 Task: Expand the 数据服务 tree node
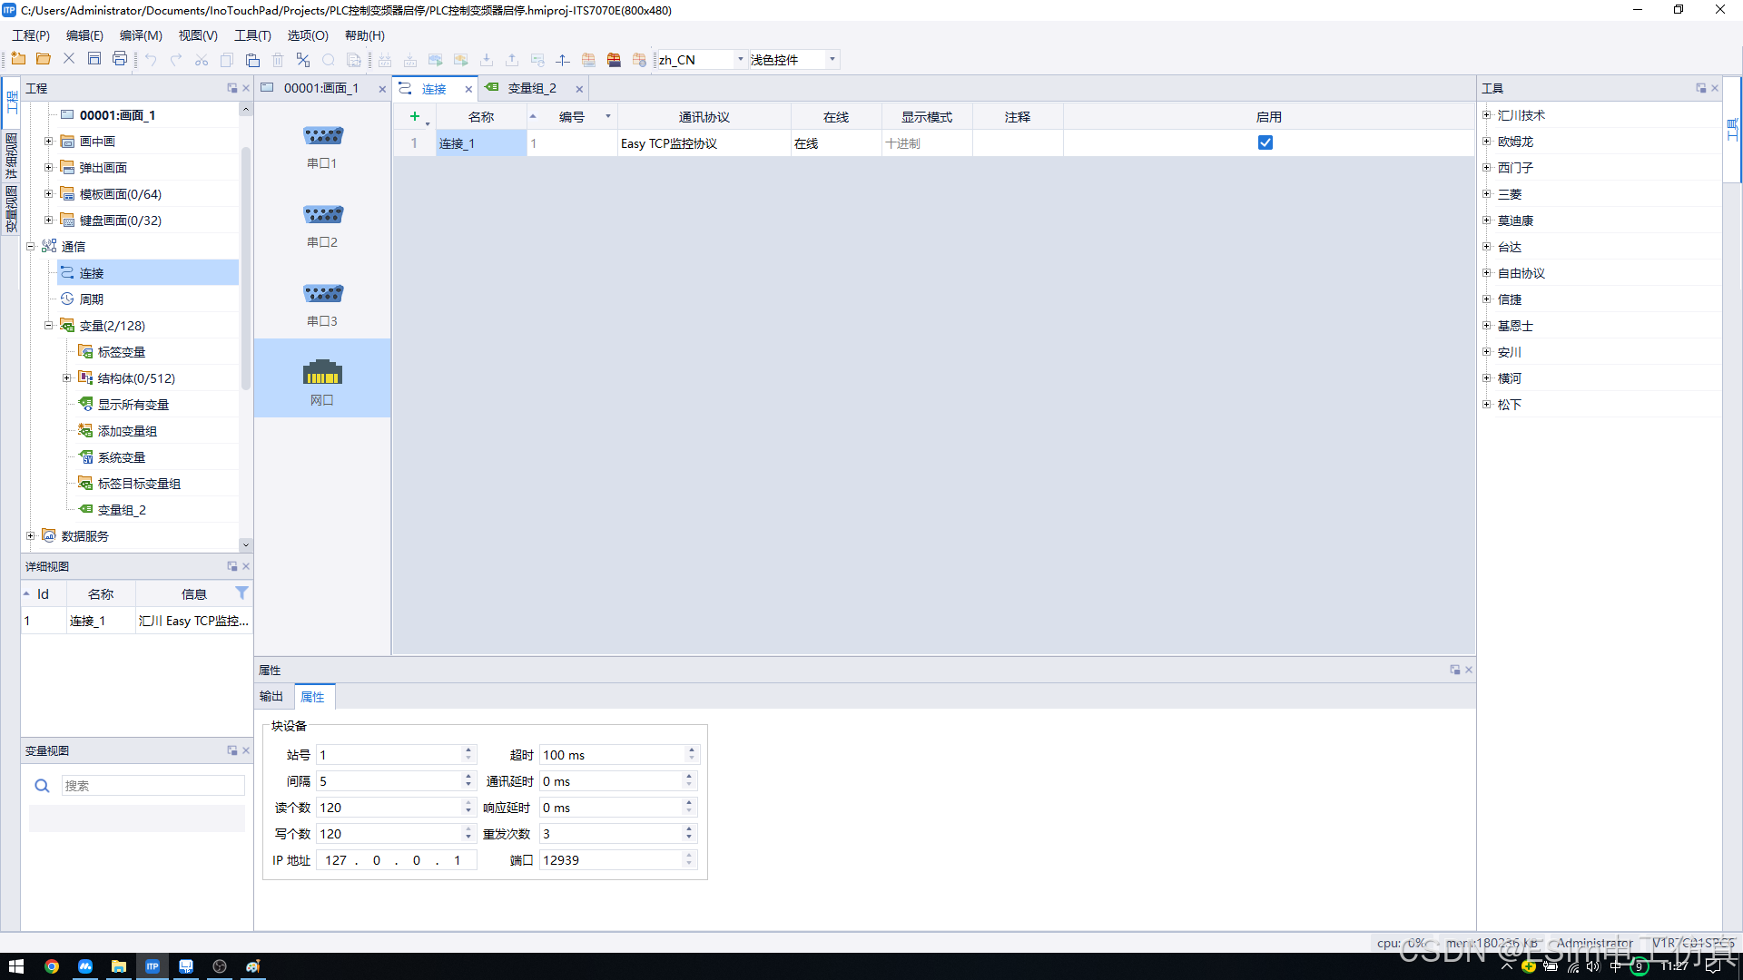pyautogui.click(x=31, y=535)
